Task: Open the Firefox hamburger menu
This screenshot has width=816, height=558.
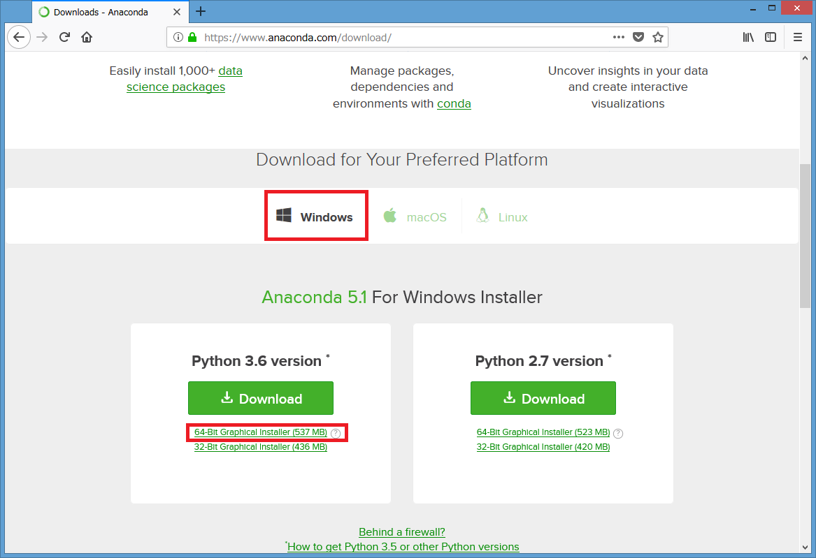Action: pyautogui.click(x=798, y=37)
